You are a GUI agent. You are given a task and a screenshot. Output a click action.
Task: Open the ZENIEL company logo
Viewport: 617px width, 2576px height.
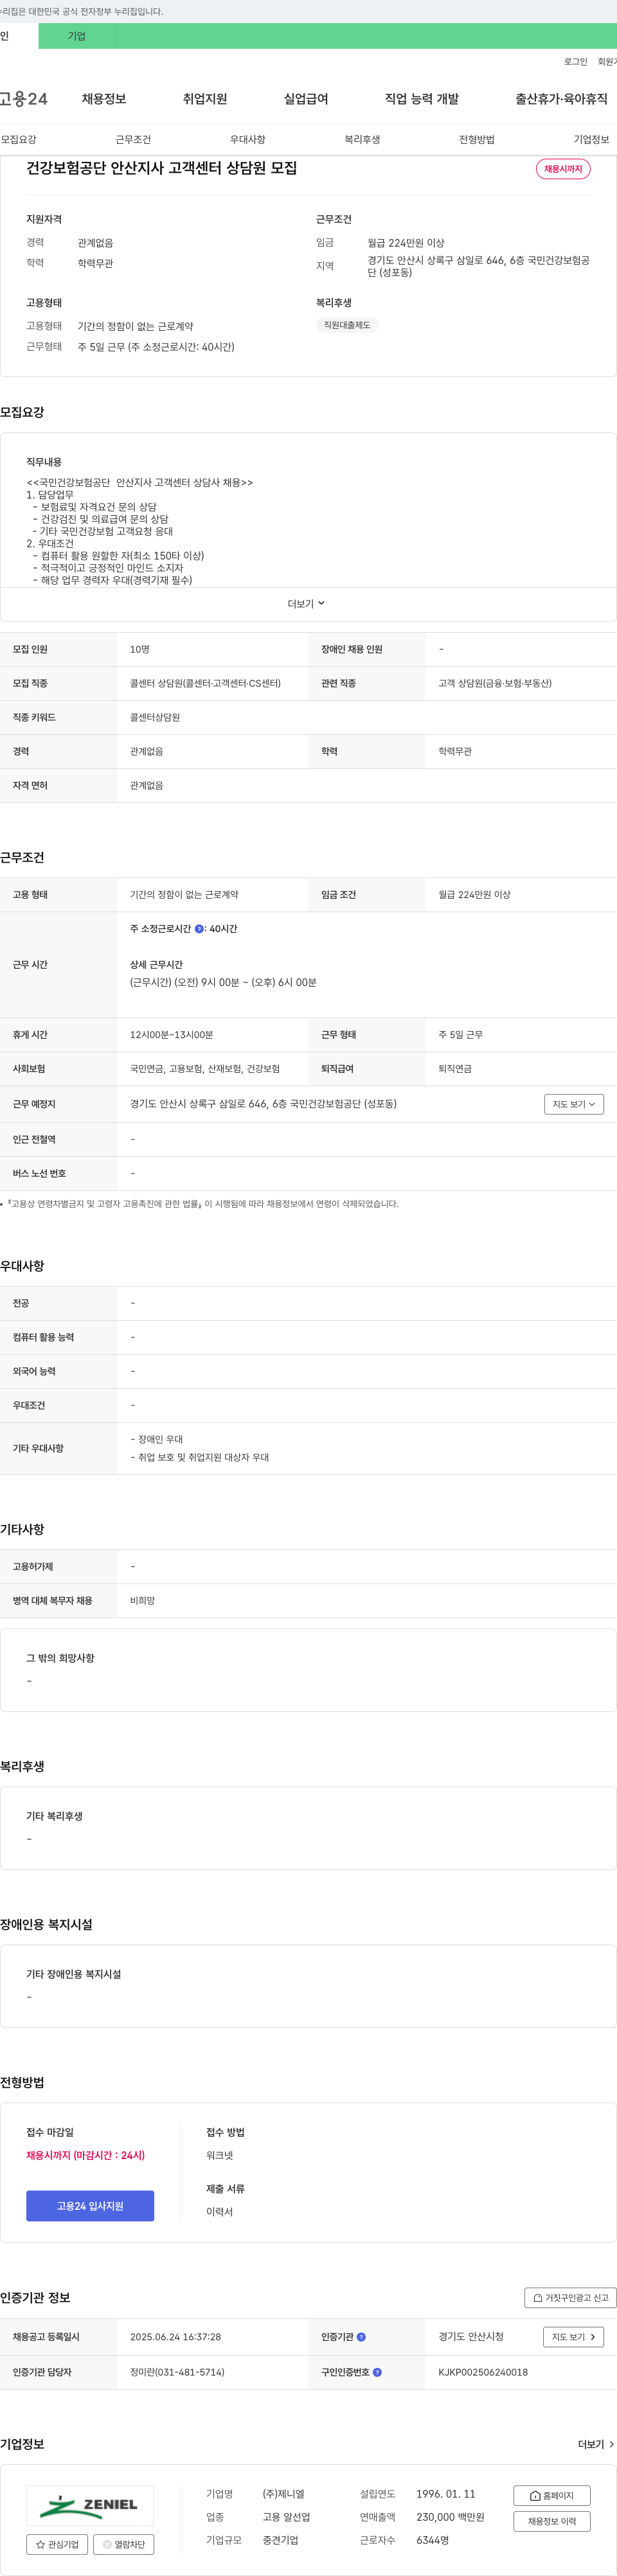coord(90,2505)
